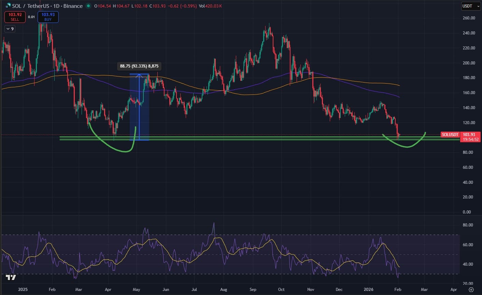Screen dimensions: 482x295
Task: Click the Oct time axis label
Action: pos(281,290)
